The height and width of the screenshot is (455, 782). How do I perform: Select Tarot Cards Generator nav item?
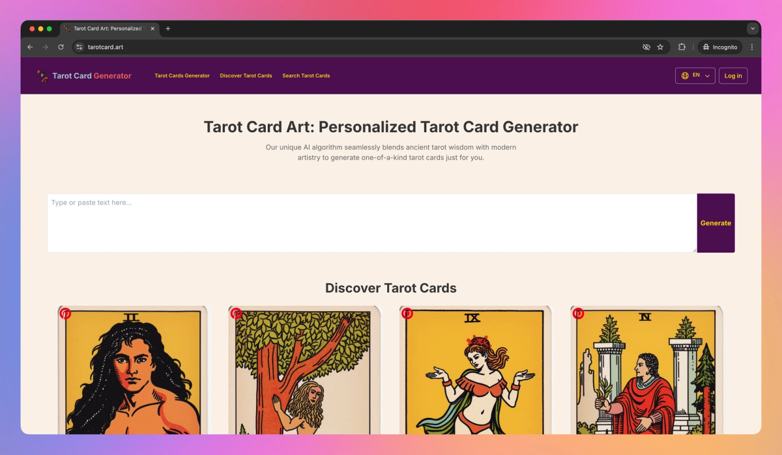pos(182,76)
